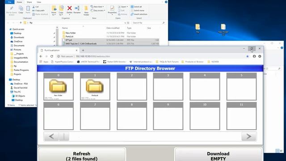Image resolution: width=286 pixels, height=161 pixels.
Task: Open Explorer address bar history dropdown
Action: [x=125, y=23]
